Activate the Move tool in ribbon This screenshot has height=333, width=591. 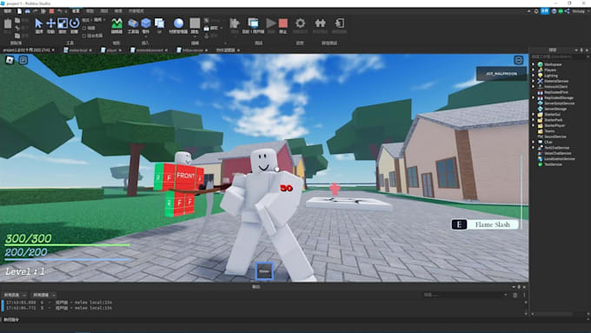pyautogui.click(x=51, y=25)
